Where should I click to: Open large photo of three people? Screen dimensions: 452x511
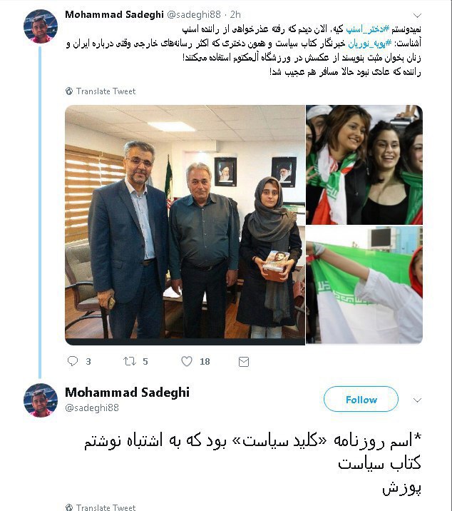[x=185, y=225]
